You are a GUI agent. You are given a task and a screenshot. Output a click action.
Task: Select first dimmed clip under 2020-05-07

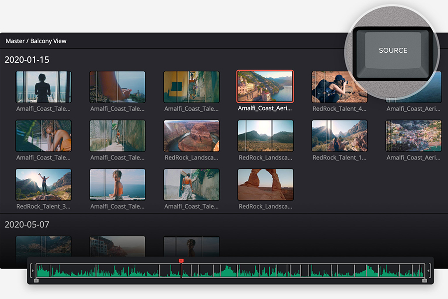click(x=43, y=246)
